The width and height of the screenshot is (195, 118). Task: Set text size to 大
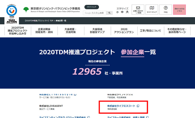127,12
